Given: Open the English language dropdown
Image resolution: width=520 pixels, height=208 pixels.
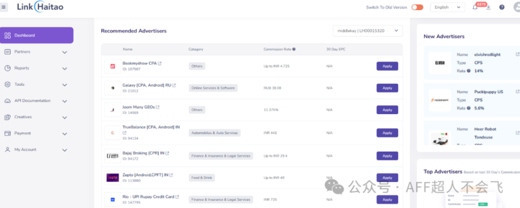Looking at the screenshot, I should pyautogui.click(x=447, y=7).
